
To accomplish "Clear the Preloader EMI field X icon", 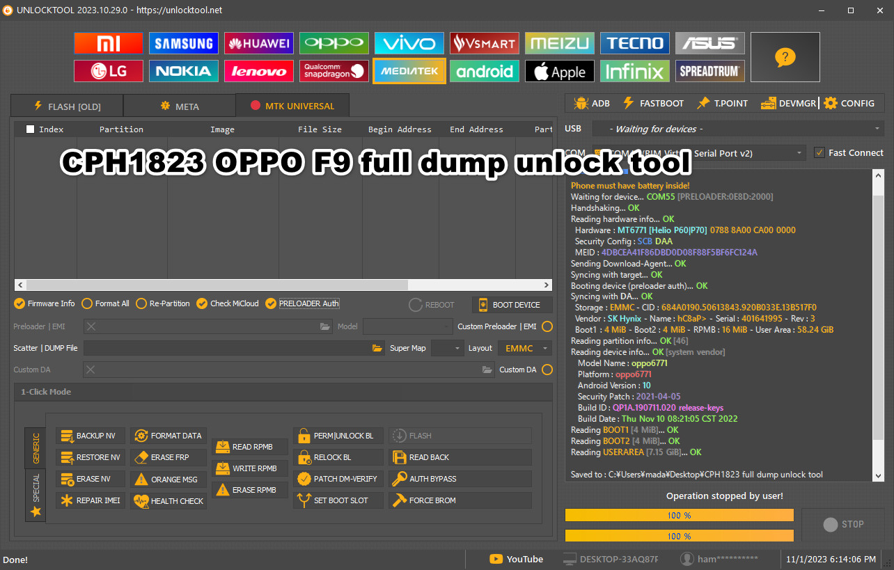I will point(91,326).
